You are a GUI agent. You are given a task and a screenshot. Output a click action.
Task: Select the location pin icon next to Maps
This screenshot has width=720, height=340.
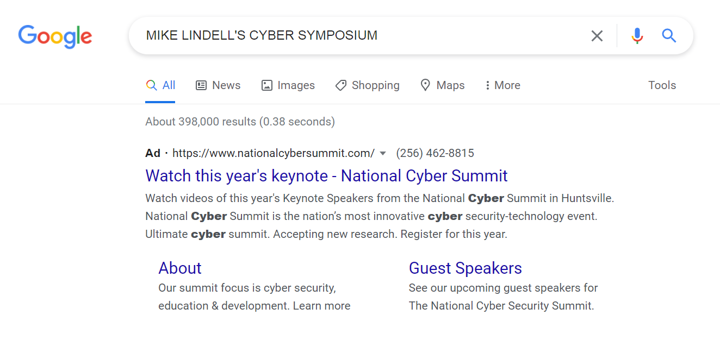425,85
